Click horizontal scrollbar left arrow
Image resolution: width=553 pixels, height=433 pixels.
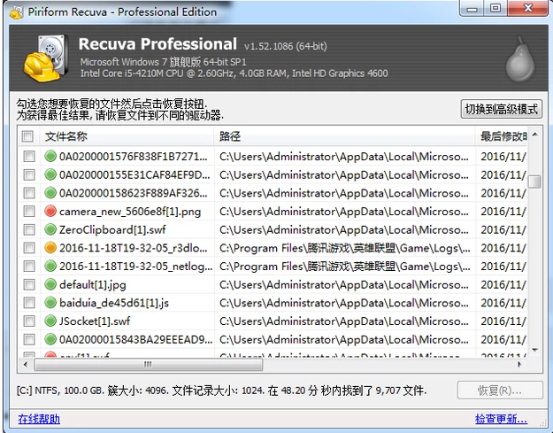point(25,364)
